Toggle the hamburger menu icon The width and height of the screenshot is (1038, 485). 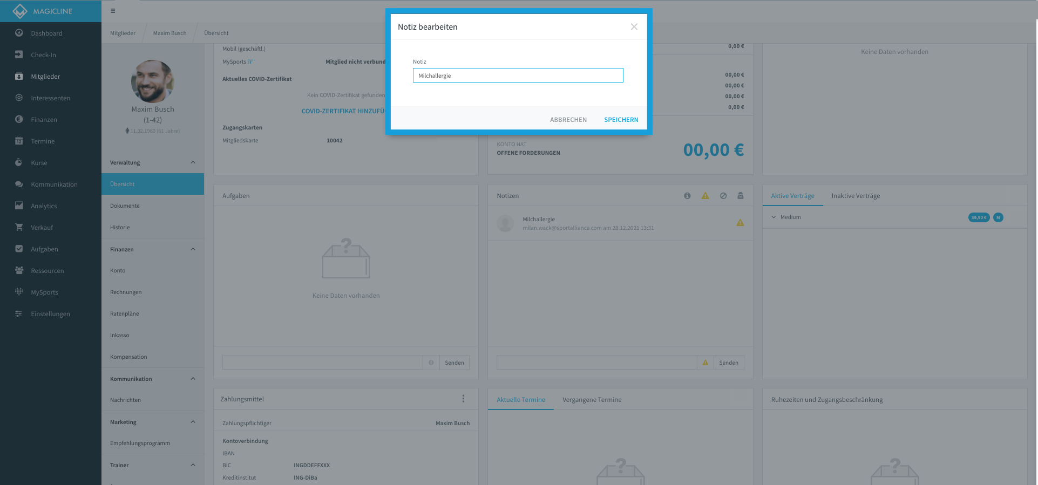click(113, 11)
